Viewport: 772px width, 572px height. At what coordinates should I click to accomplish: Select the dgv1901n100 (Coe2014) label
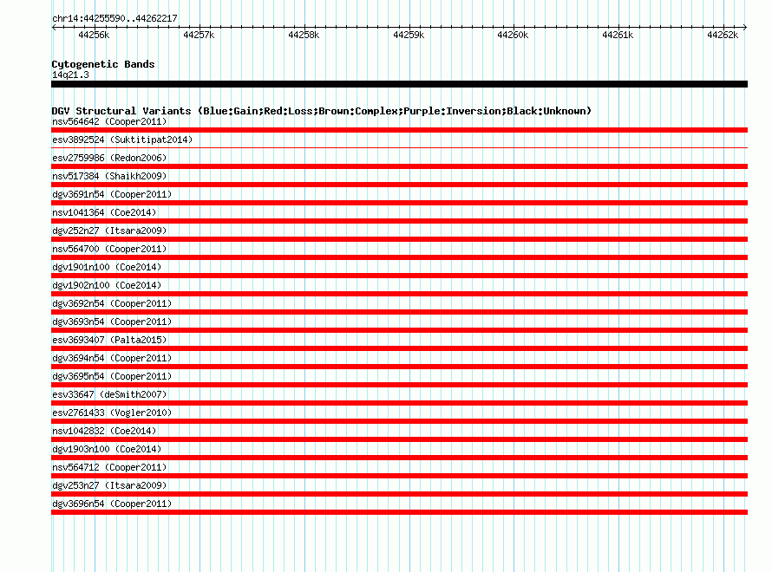click(107, 267)
